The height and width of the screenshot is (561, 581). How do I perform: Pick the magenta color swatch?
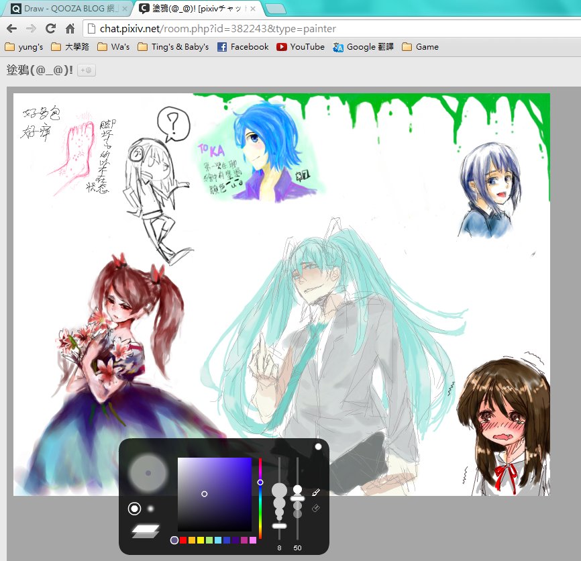coord(244,540)
